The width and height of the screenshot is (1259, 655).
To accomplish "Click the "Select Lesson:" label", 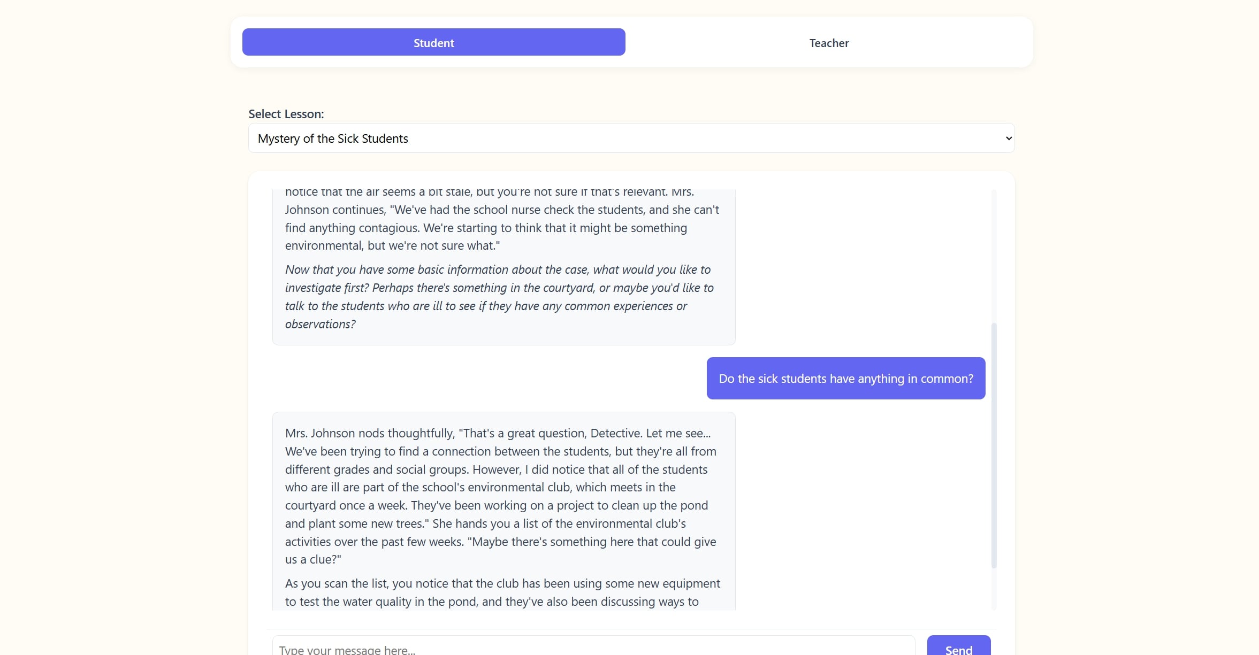I will point(286,114).
